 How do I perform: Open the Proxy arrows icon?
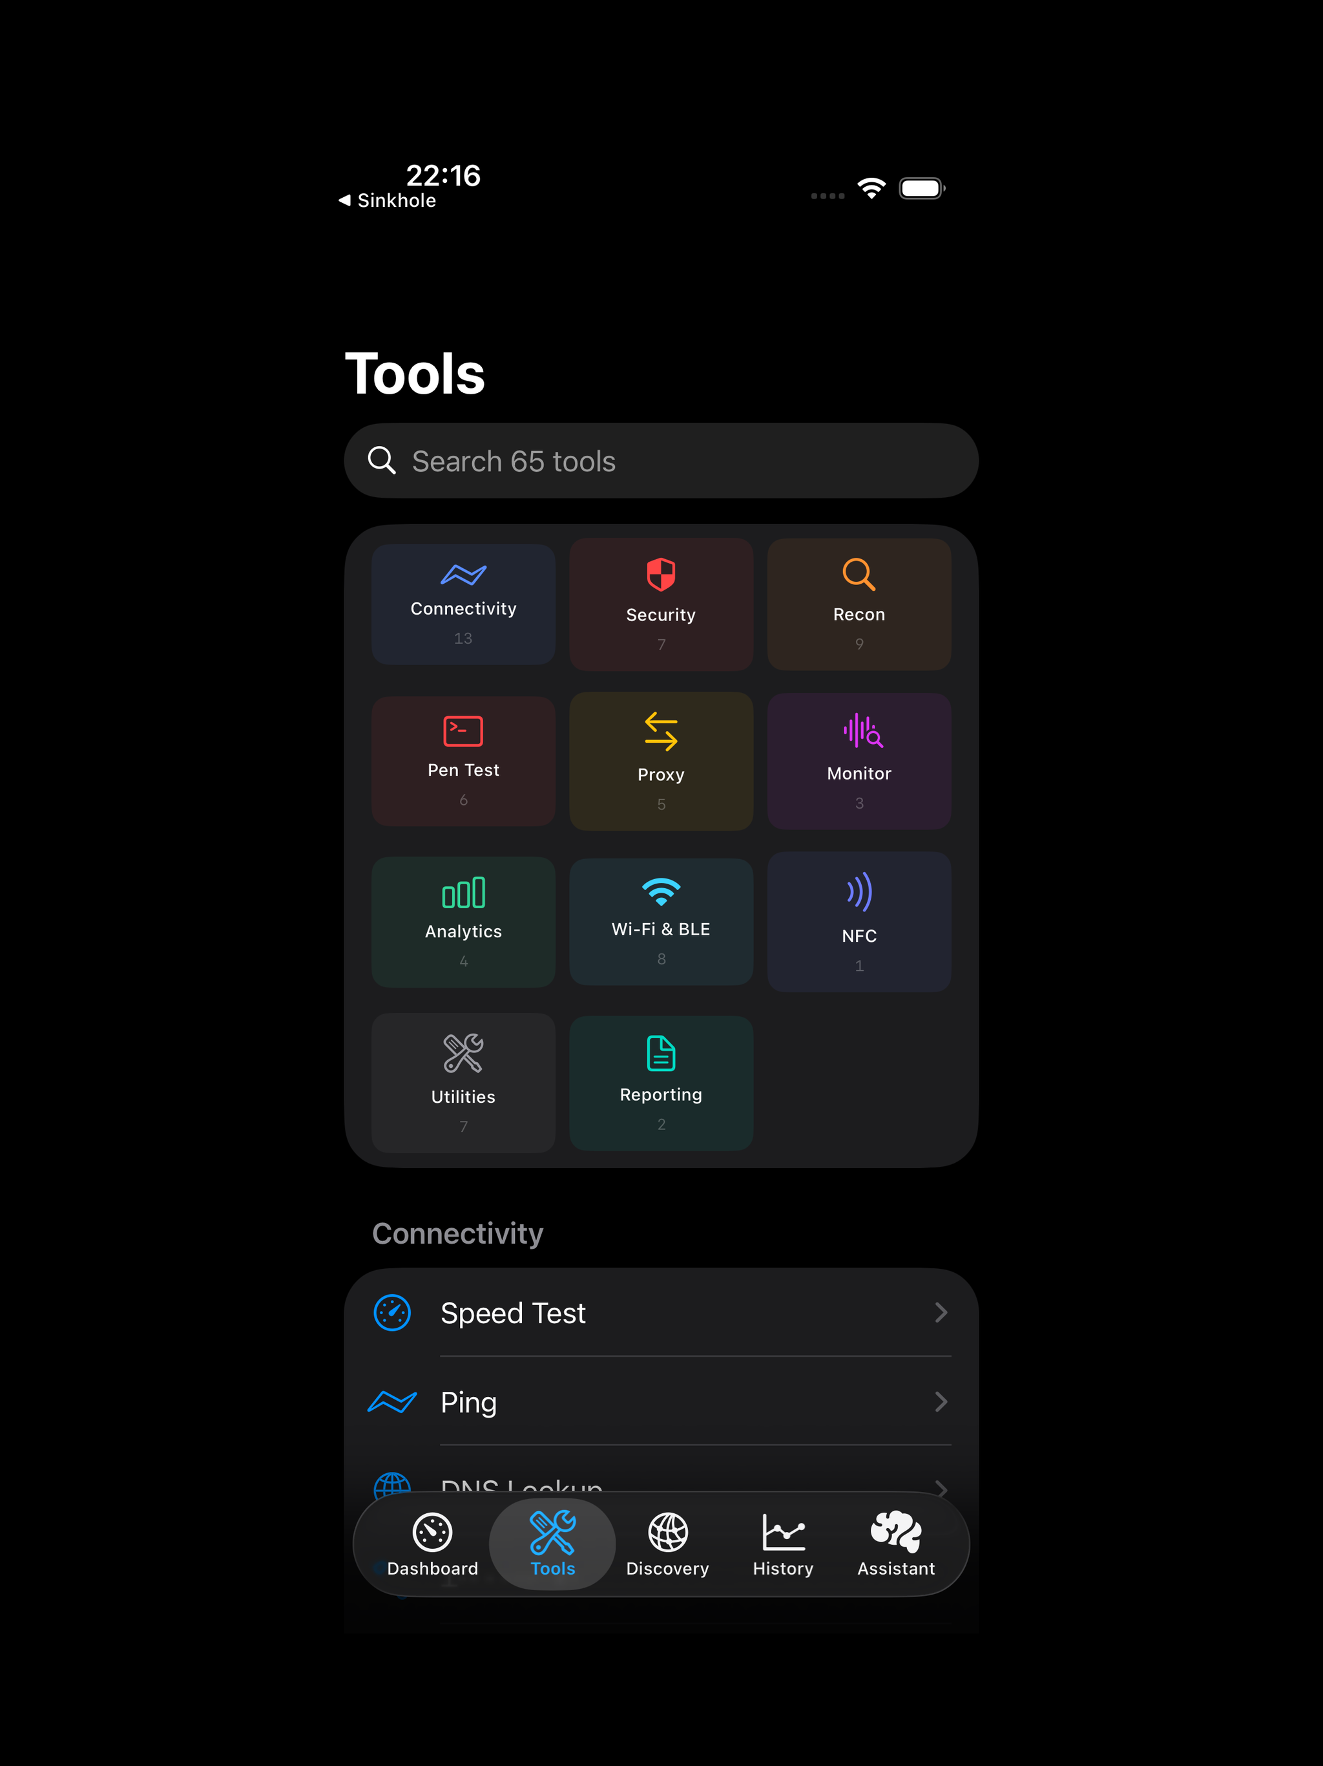click(661, 731)
